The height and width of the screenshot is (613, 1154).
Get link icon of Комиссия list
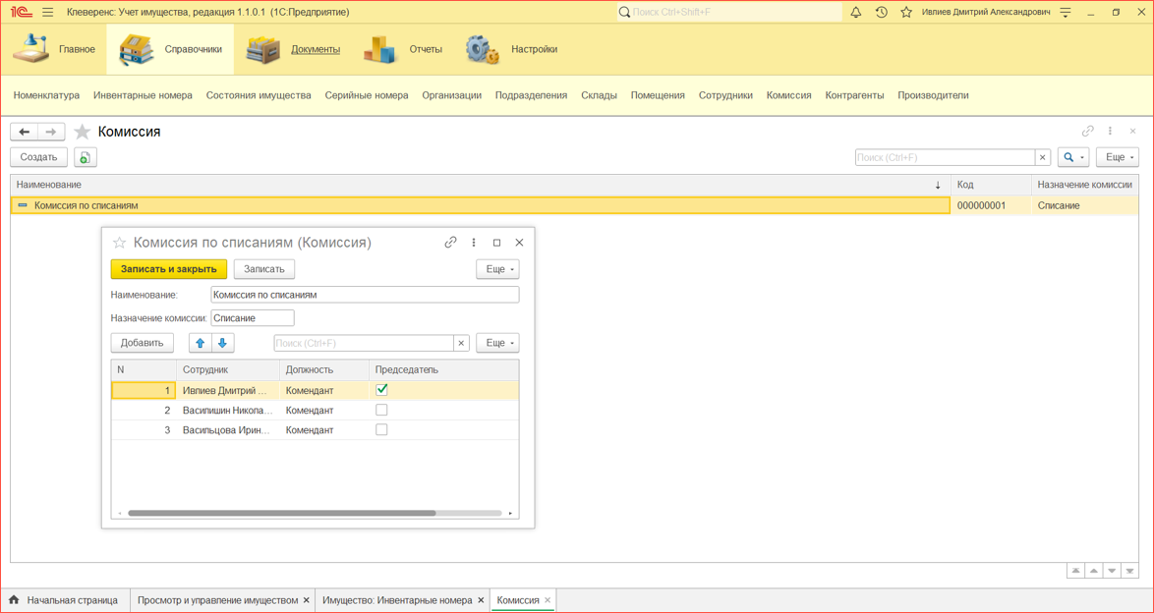tap(1087, 132)
